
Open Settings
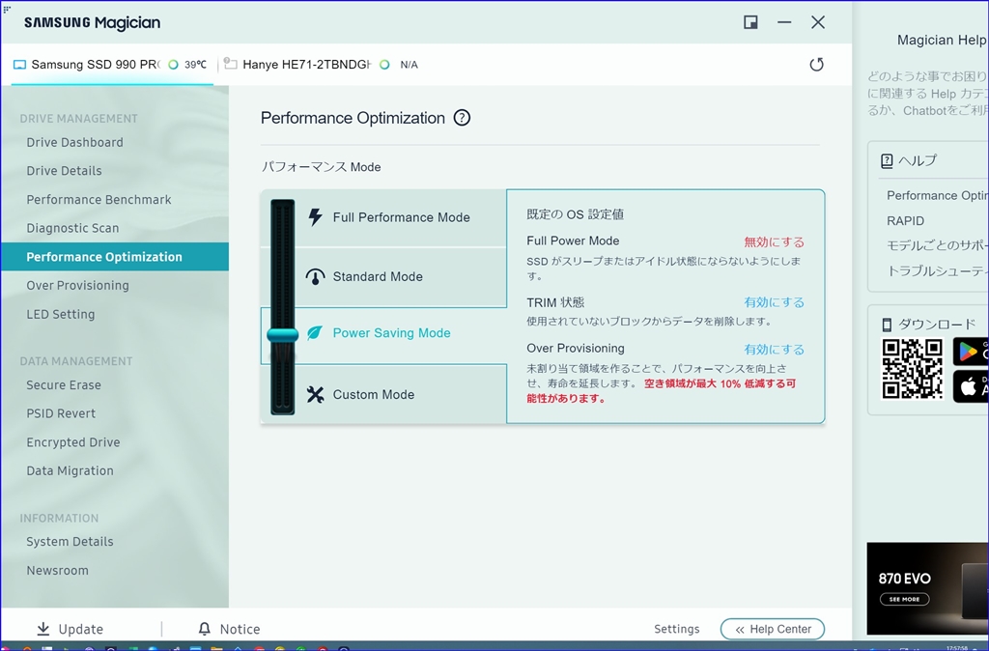(x=677, y=629)
